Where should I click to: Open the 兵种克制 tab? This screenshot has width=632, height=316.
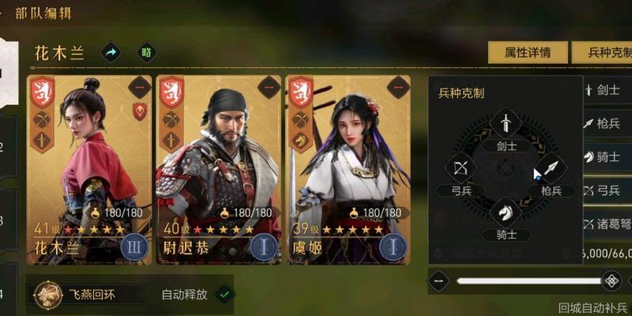(x=602, y=52)
